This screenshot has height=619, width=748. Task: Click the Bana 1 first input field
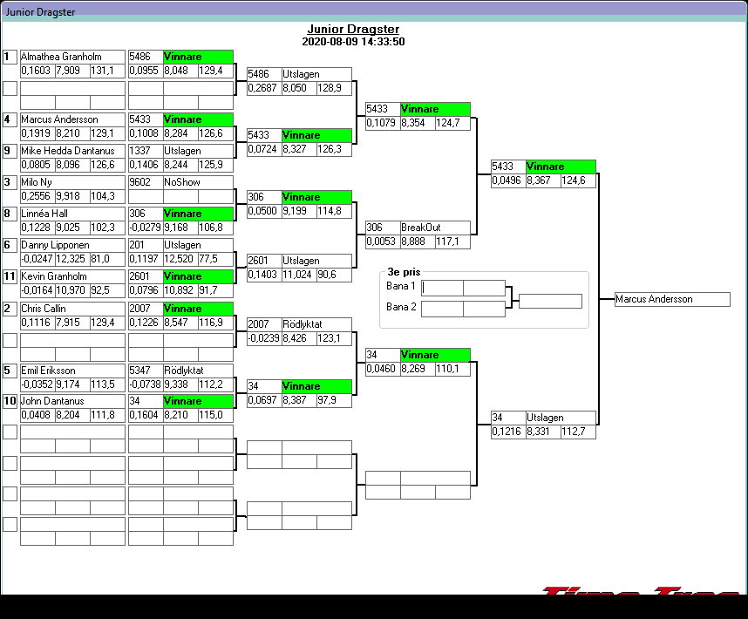coord(442,288)
